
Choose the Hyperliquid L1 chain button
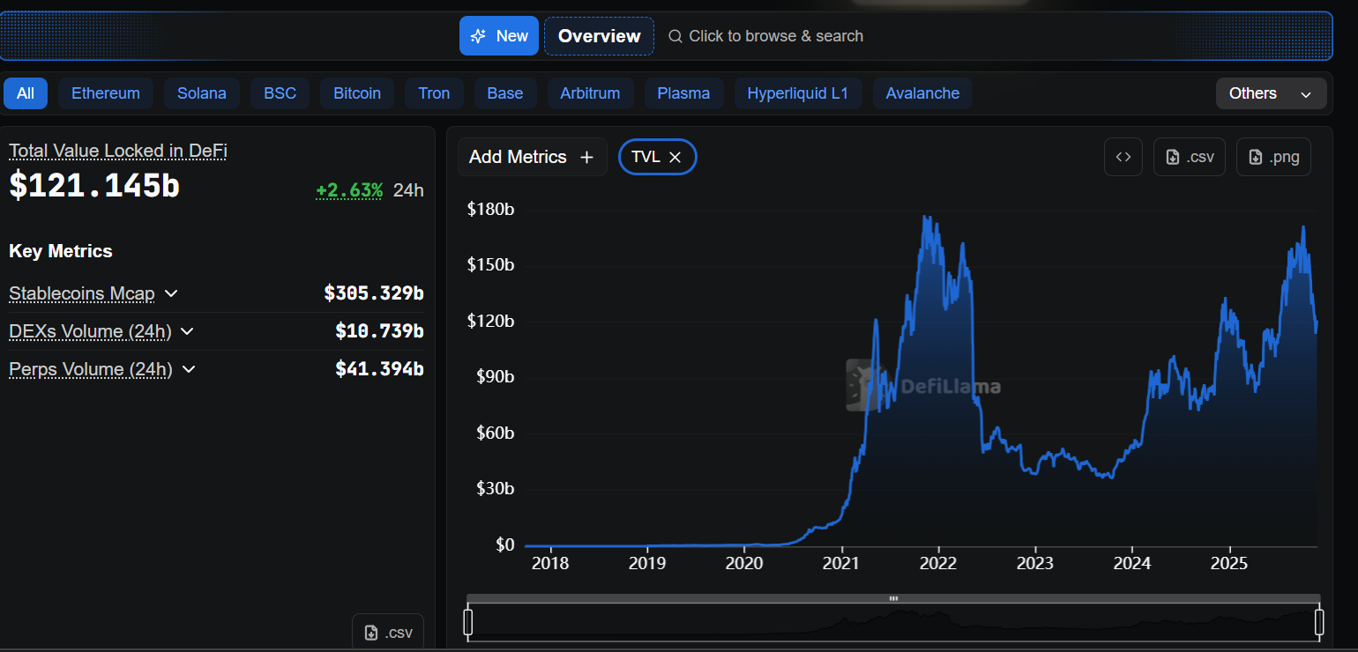click(x=797, y=93)
